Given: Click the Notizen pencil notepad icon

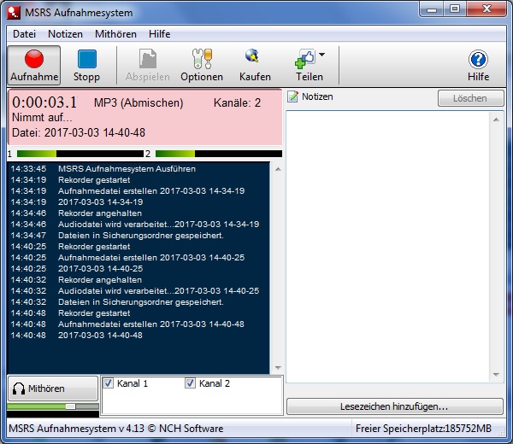Looking at the screenshot, I should (292, 96).
